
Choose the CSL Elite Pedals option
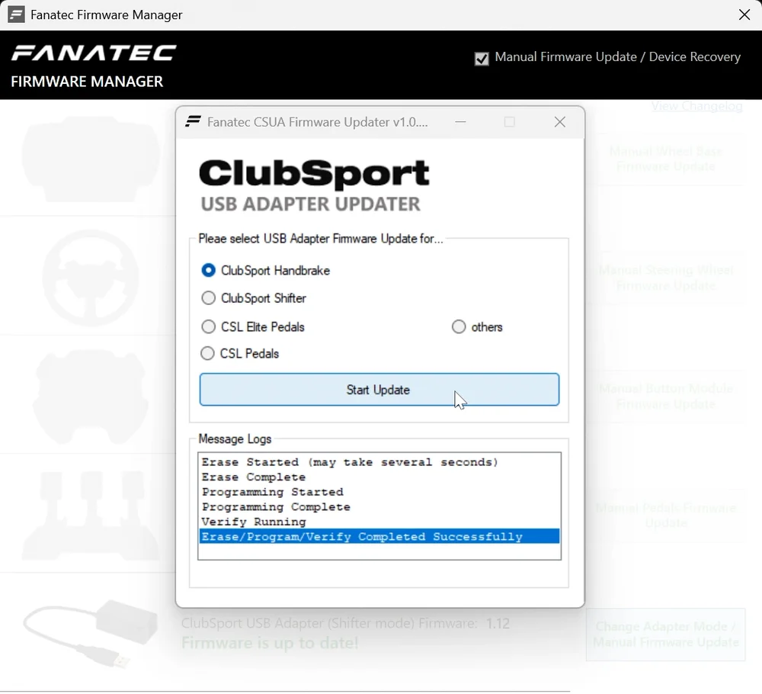point(253,327)
